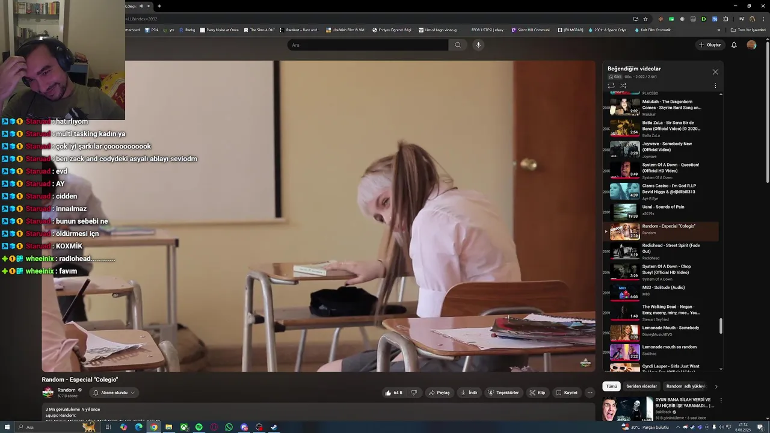Click playlist panel scrollbar thumb
This screenshot has width=770, height=433.
click(x=721, y=325)
